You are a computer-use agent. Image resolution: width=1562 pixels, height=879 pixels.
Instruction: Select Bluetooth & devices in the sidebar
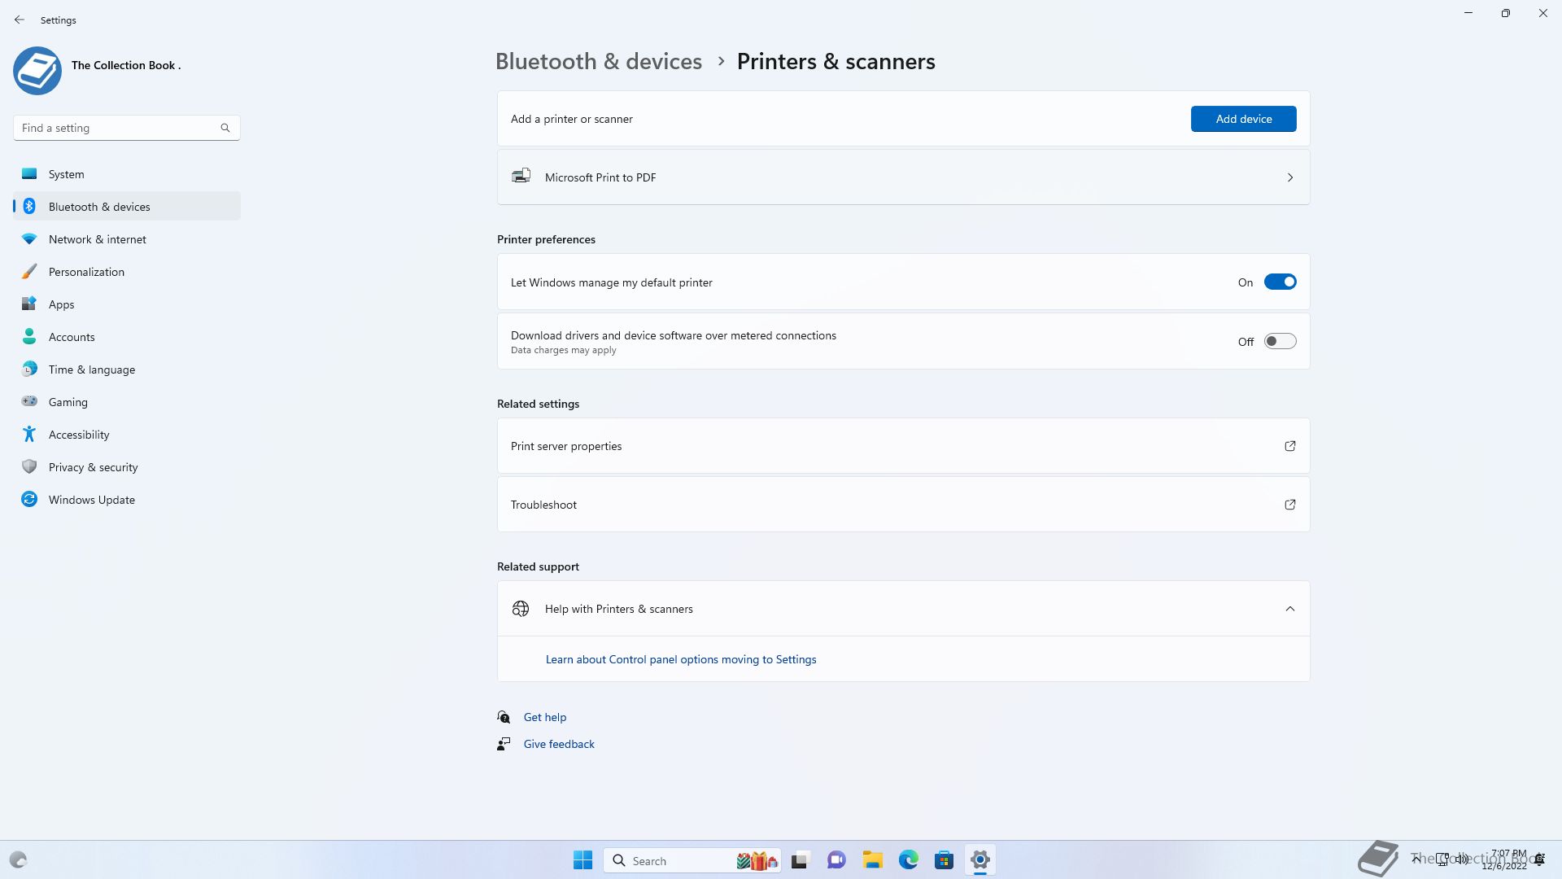click(127, 207)
